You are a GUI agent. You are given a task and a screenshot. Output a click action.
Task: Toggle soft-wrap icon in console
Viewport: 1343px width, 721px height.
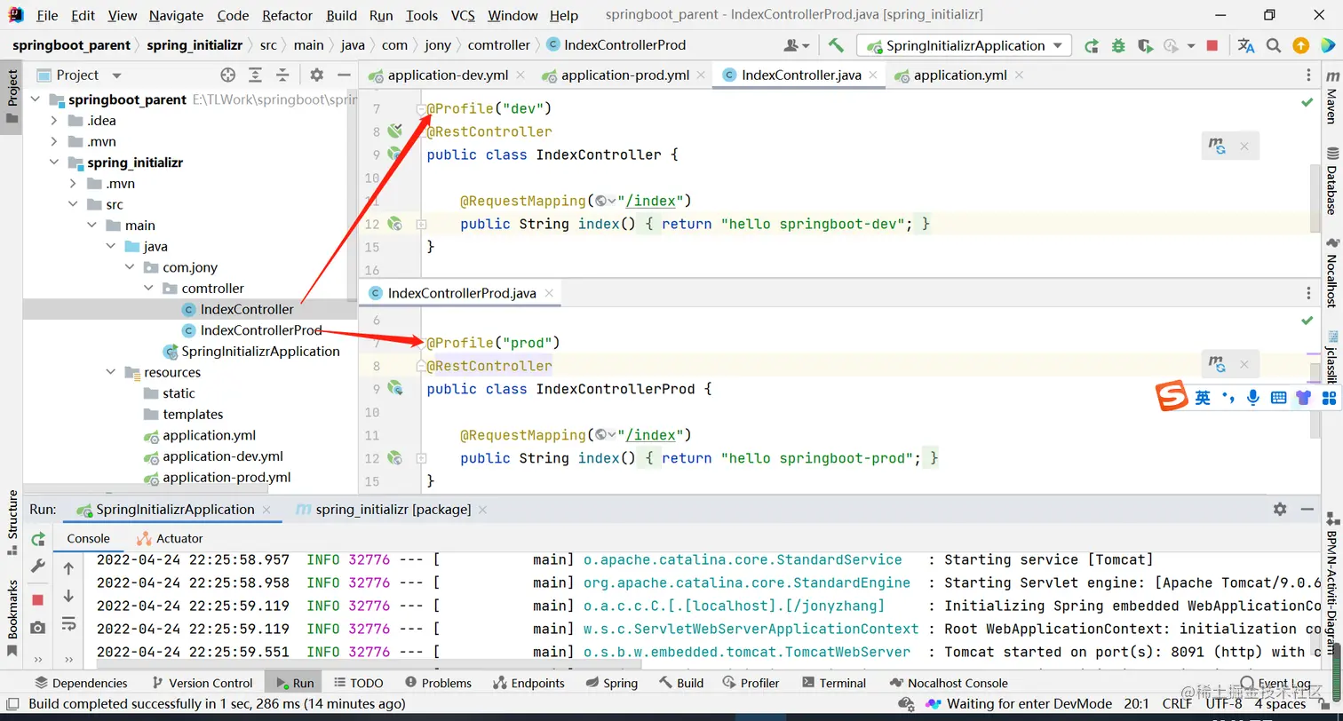coord(68,624)
